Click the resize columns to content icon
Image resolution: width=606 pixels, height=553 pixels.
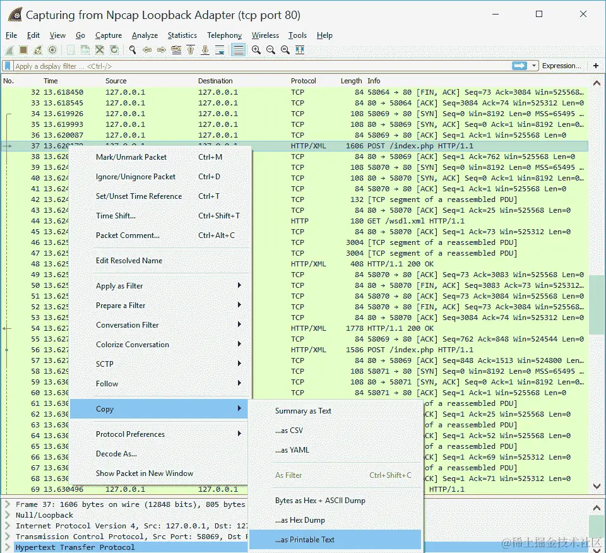[300, 50]
